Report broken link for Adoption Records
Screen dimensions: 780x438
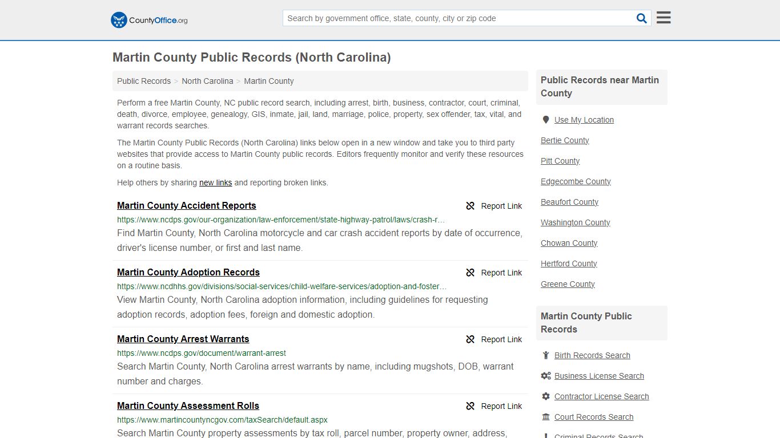point(494,273)
